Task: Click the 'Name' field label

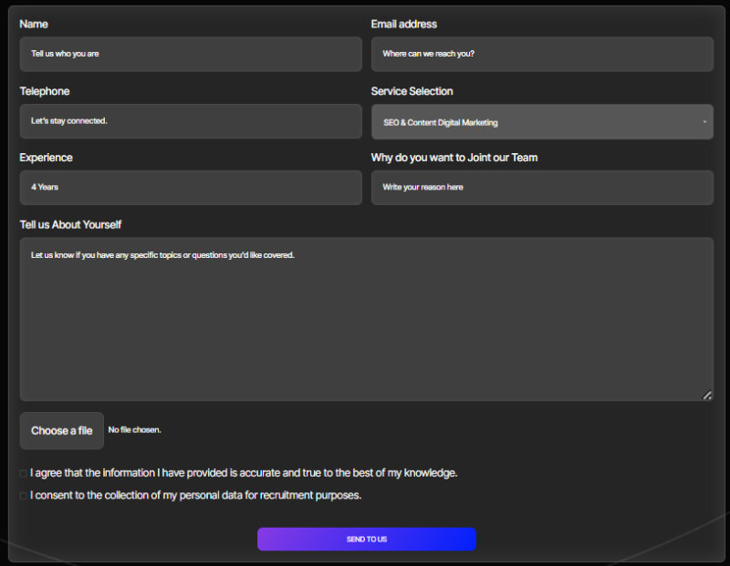Action: (34, 24)
